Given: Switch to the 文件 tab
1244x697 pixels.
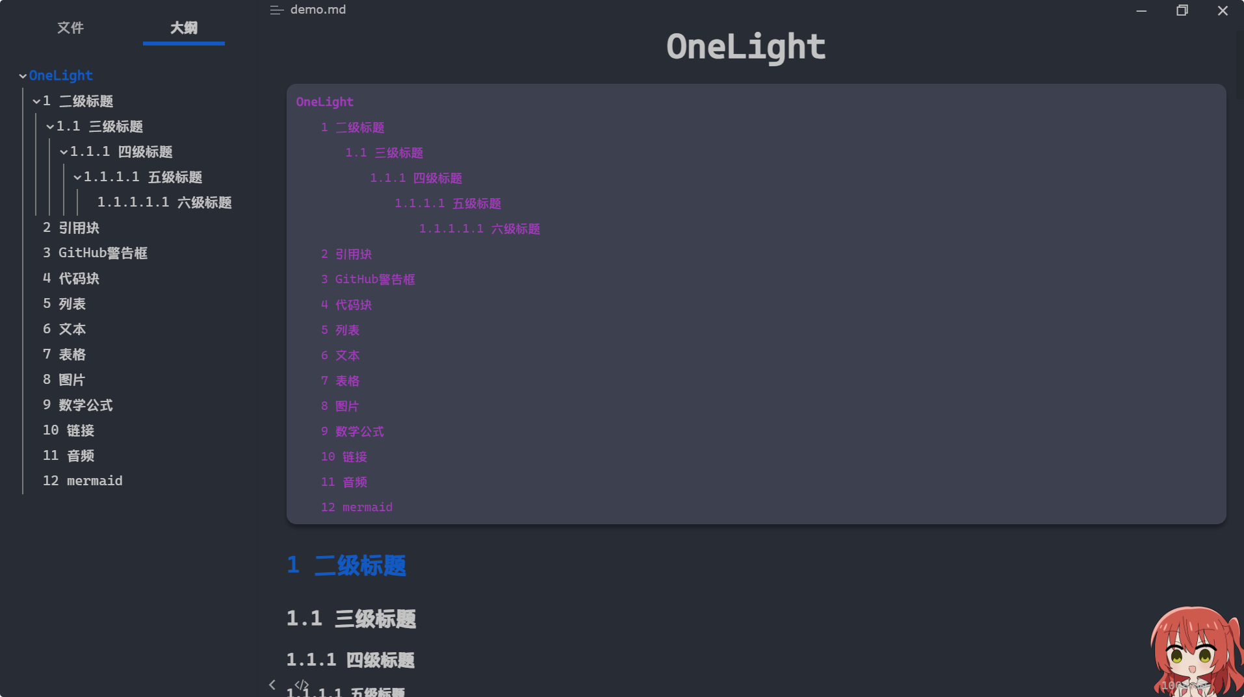Looking at the screenshot, I should pyautogui.click(x=70, y=28).
